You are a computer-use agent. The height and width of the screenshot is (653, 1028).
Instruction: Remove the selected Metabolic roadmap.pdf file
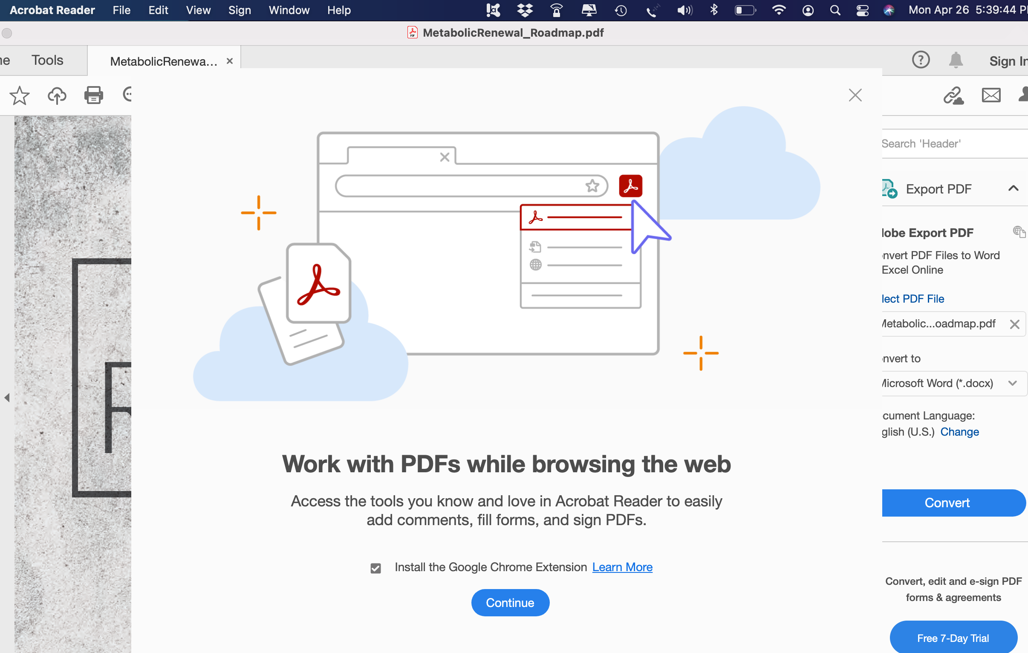tap(1014, 324)
